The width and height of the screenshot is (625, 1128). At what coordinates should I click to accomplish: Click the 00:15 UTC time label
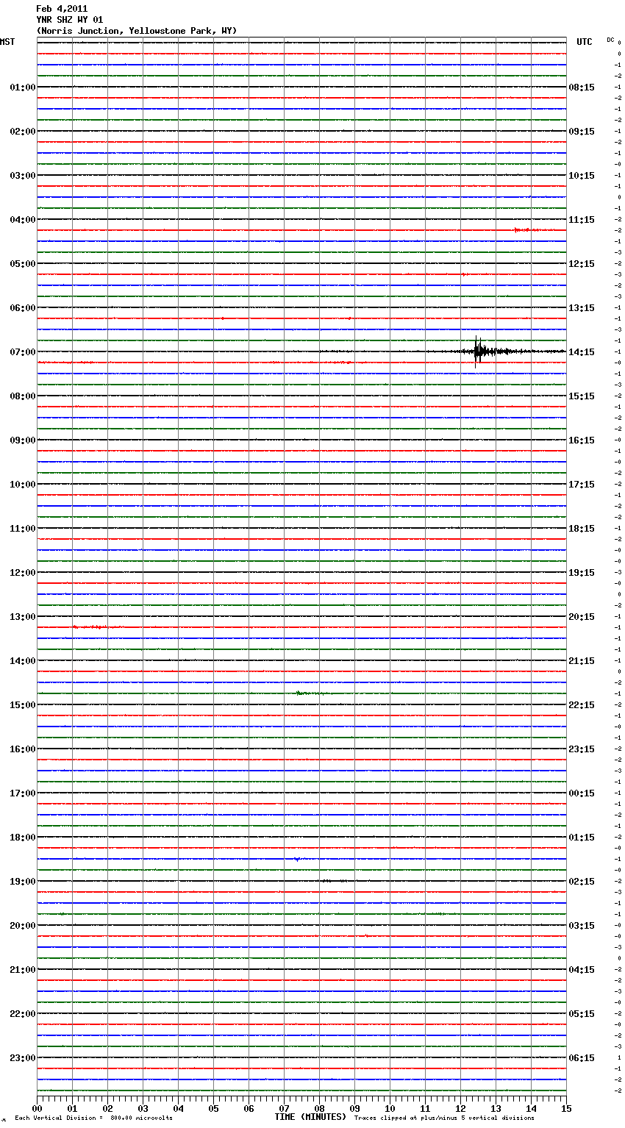582,793
